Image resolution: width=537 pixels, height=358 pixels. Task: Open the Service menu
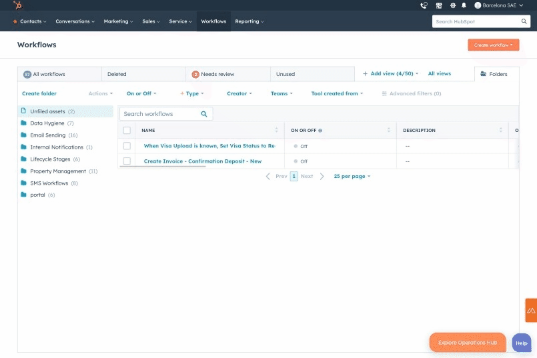181,21
